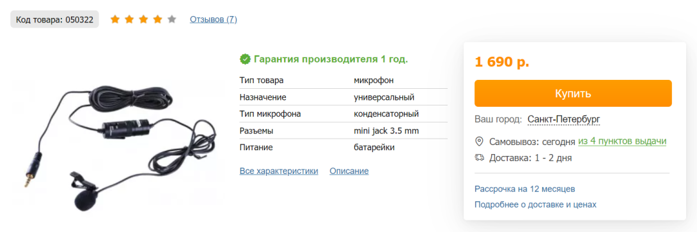This screenshot has height=232, width=697.
Task: Click the second orange rating star
Action: pos(129,19)
